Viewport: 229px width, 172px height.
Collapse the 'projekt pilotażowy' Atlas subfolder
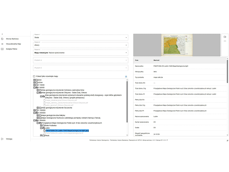point(41,96)
